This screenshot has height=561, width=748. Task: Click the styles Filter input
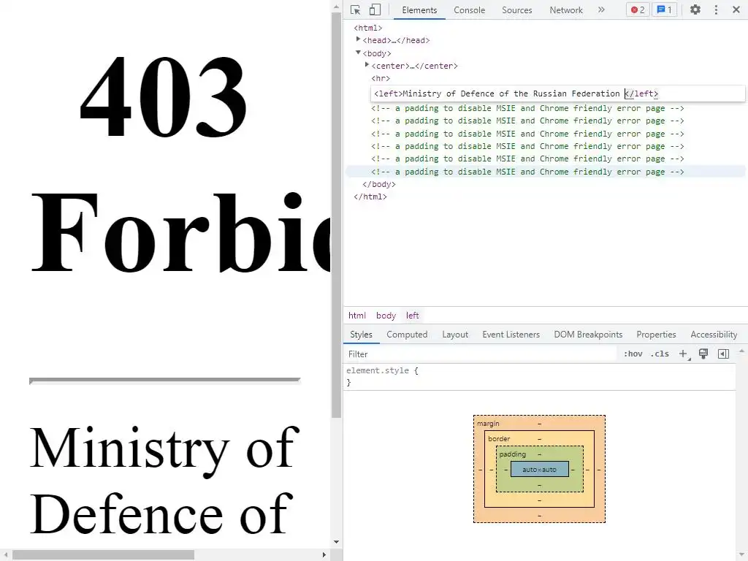(x=481, y=354)
